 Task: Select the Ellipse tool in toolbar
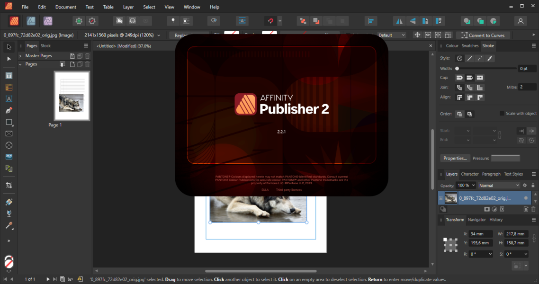point(9,145)
